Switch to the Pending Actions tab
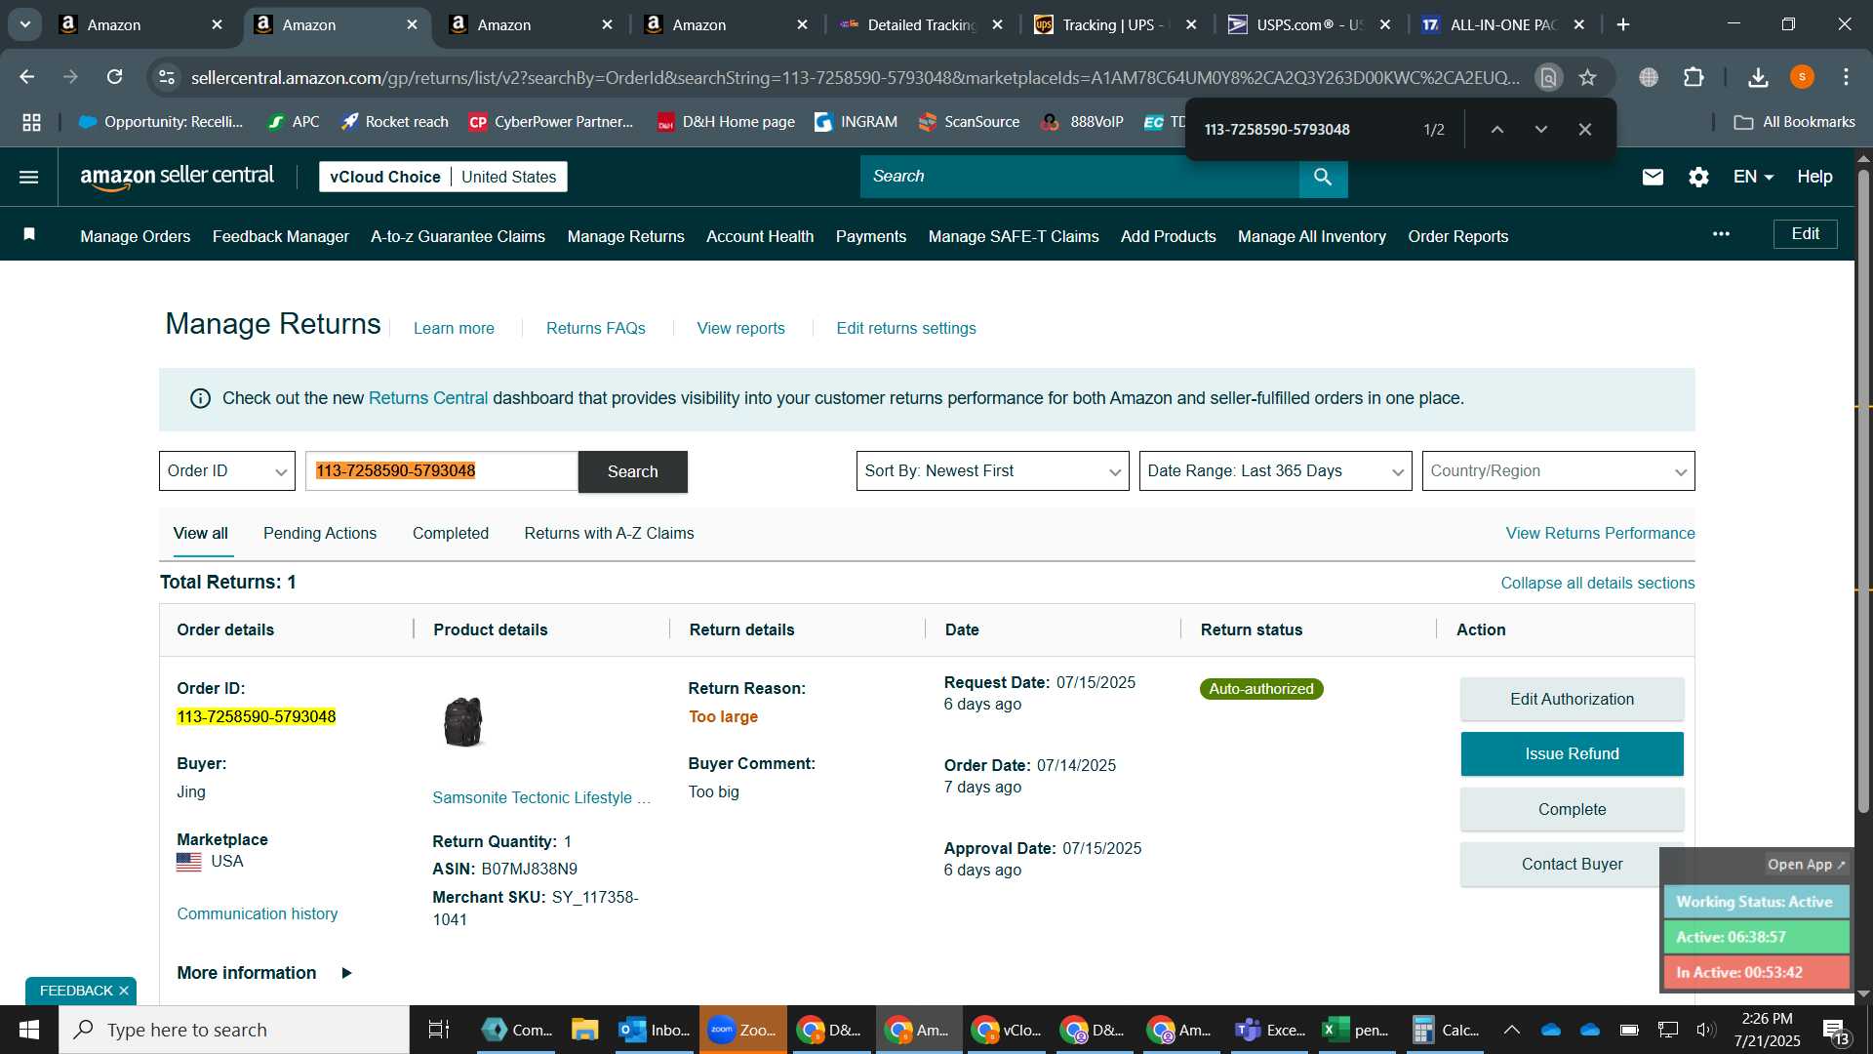 pyautogui.click(x=320, y=533)
